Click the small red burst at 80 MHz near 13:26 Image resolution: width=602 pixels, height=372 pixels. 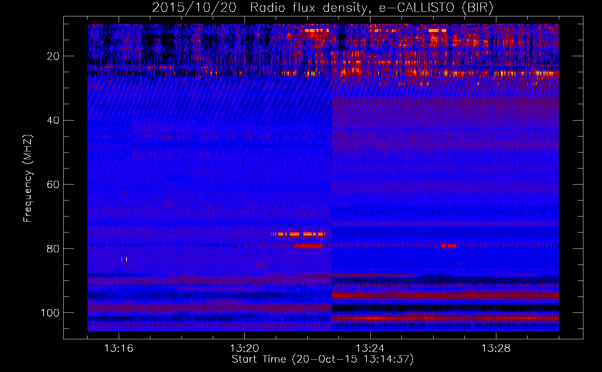tap(448, 246)
